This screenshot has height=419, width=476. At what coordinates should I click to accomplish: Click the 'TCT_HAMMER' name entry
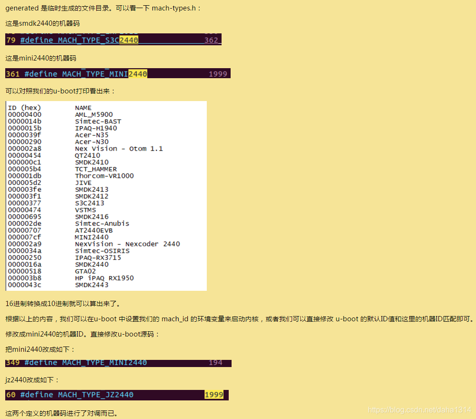pos(96,169)
